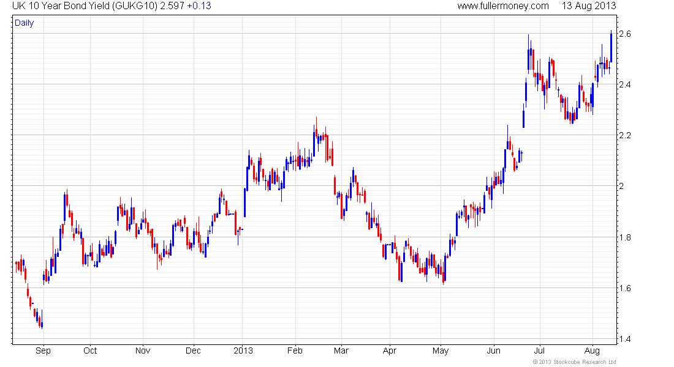Image resolution: width=674 pixels, height=367 pixels.
Task: Click the chart title 'UK 10 Year Bond Yield (GUKG10)'
Action: coord(85,6)
